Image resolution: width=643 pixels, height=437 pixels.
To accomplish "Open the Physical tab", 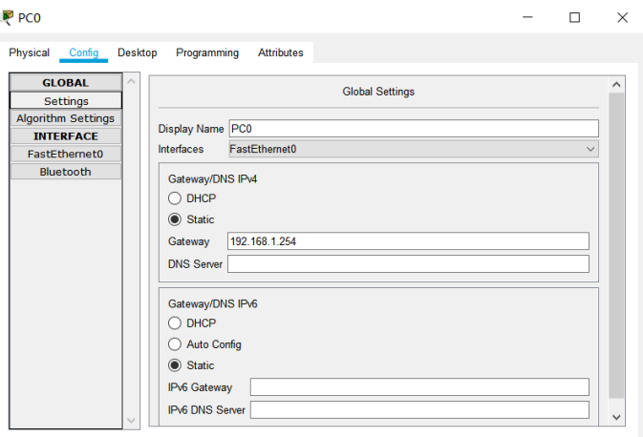I will 29,52.
